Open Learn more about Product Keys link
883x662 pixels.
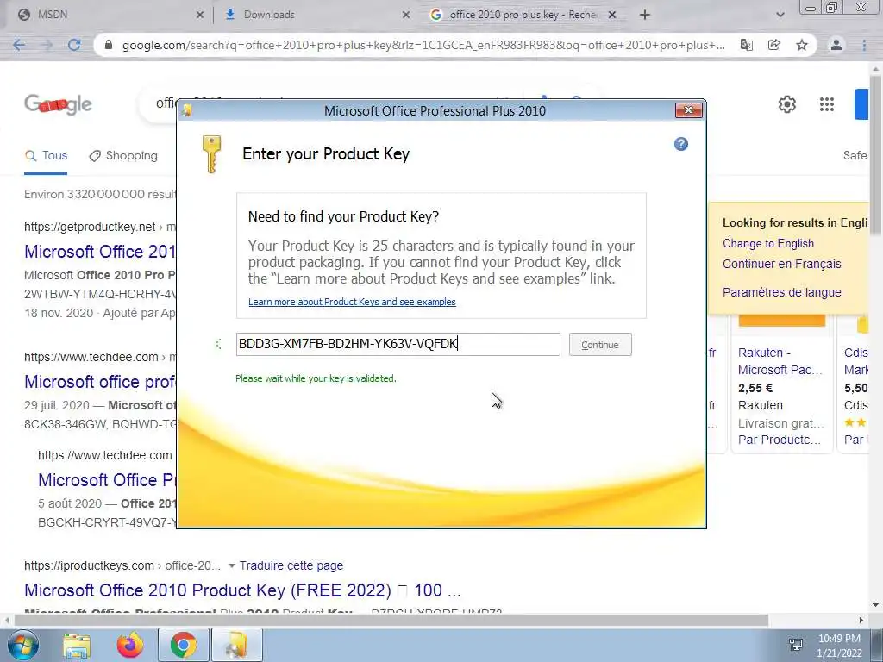pyautogui.click(x=352, y=302)
